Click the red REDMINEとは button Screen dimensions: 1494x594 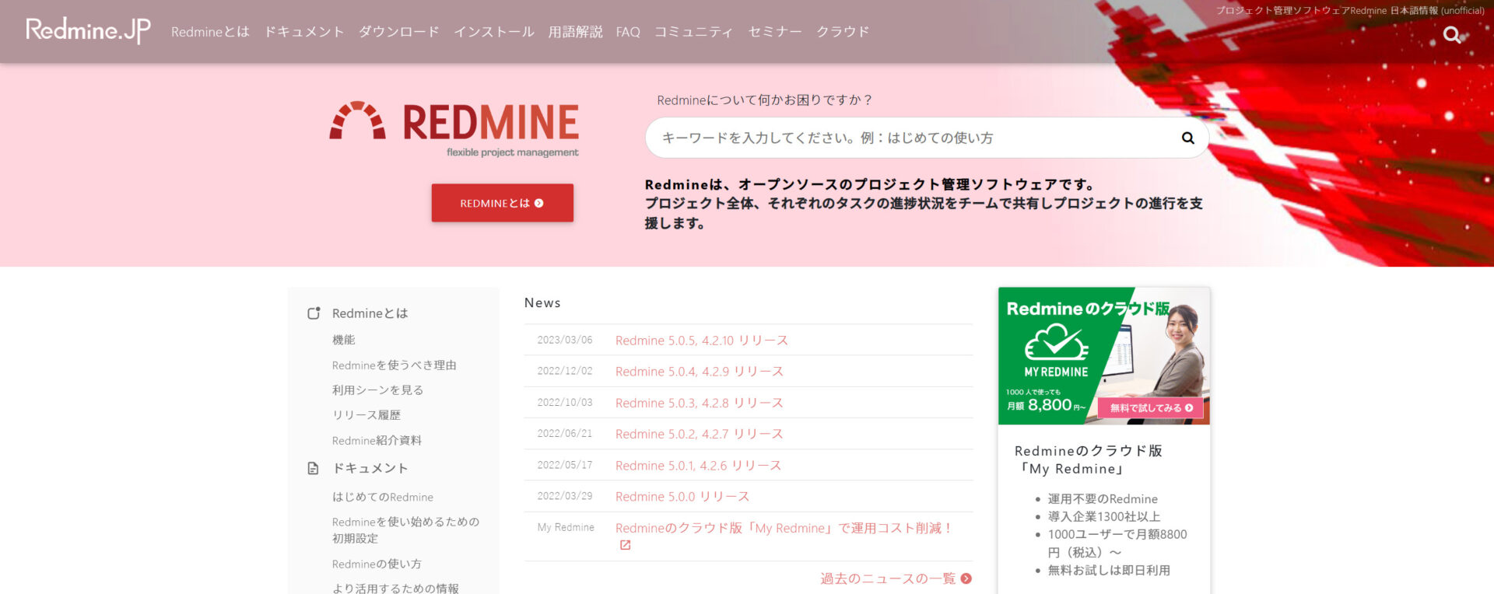[503, 203]
